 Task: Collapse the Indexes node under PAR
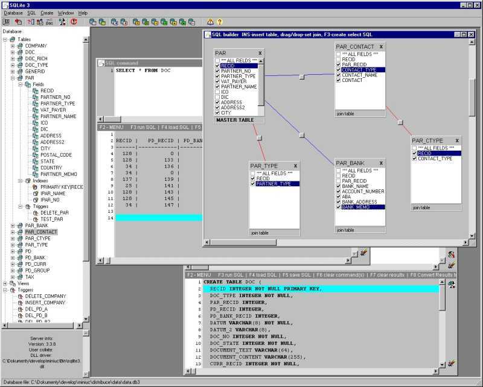coord(21,181)
